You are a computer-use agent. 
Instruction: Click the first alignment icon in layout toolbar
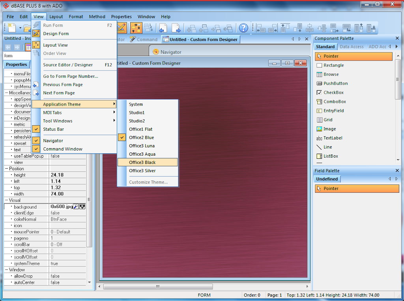(x=261, y=28)
